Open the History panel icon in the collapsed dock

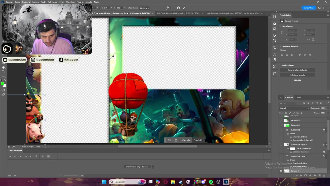[x=275, y=17]
